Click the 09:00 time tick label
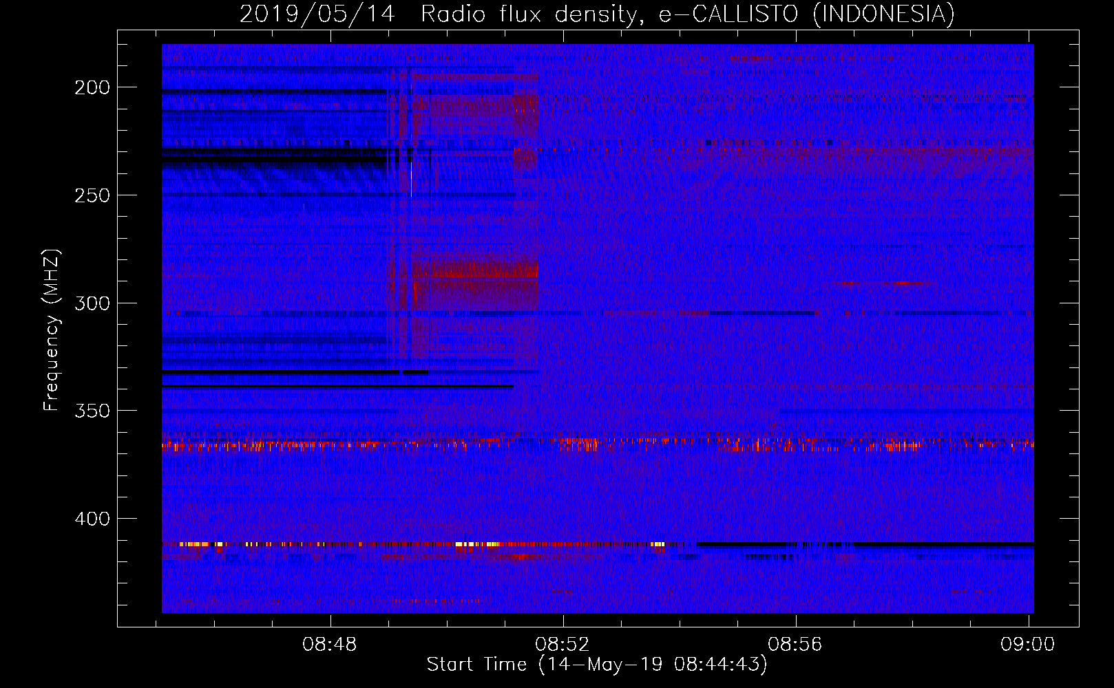The height and width of the screenshot is (688, 1114). point(1028,644)
